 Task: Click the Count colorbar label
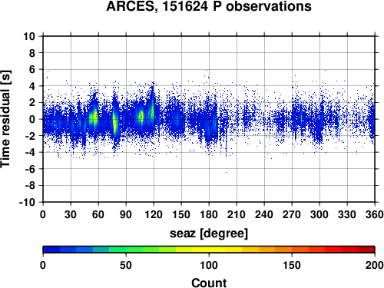(x=209, y=283)
